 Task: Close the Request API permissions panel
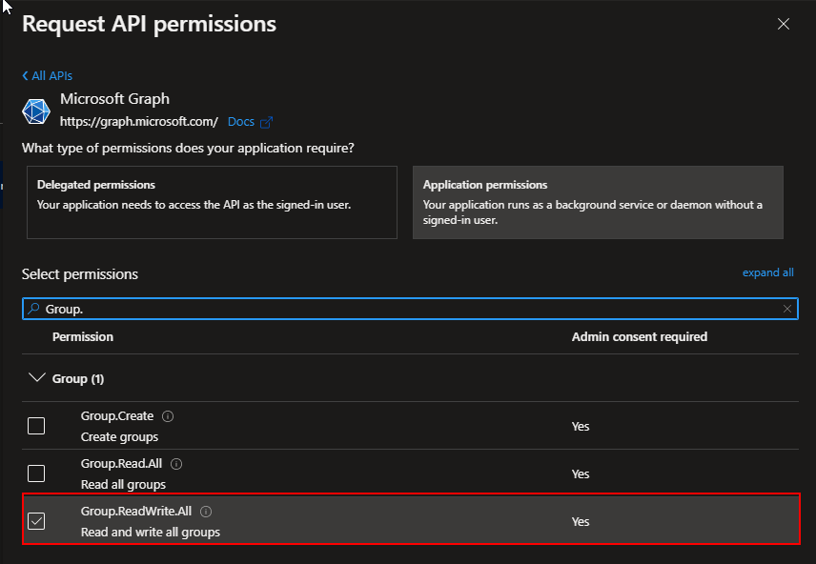pos(784,24)
